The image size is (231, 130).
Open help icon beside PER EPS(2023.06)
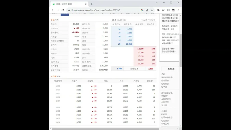[x=179, y=34]
